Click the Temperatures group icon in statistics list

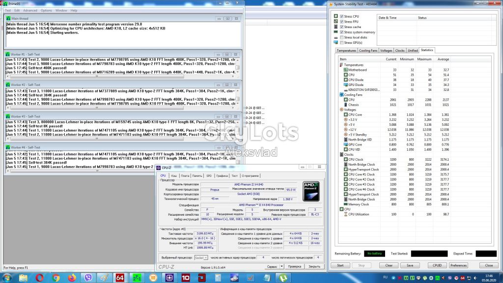point(341,65)
